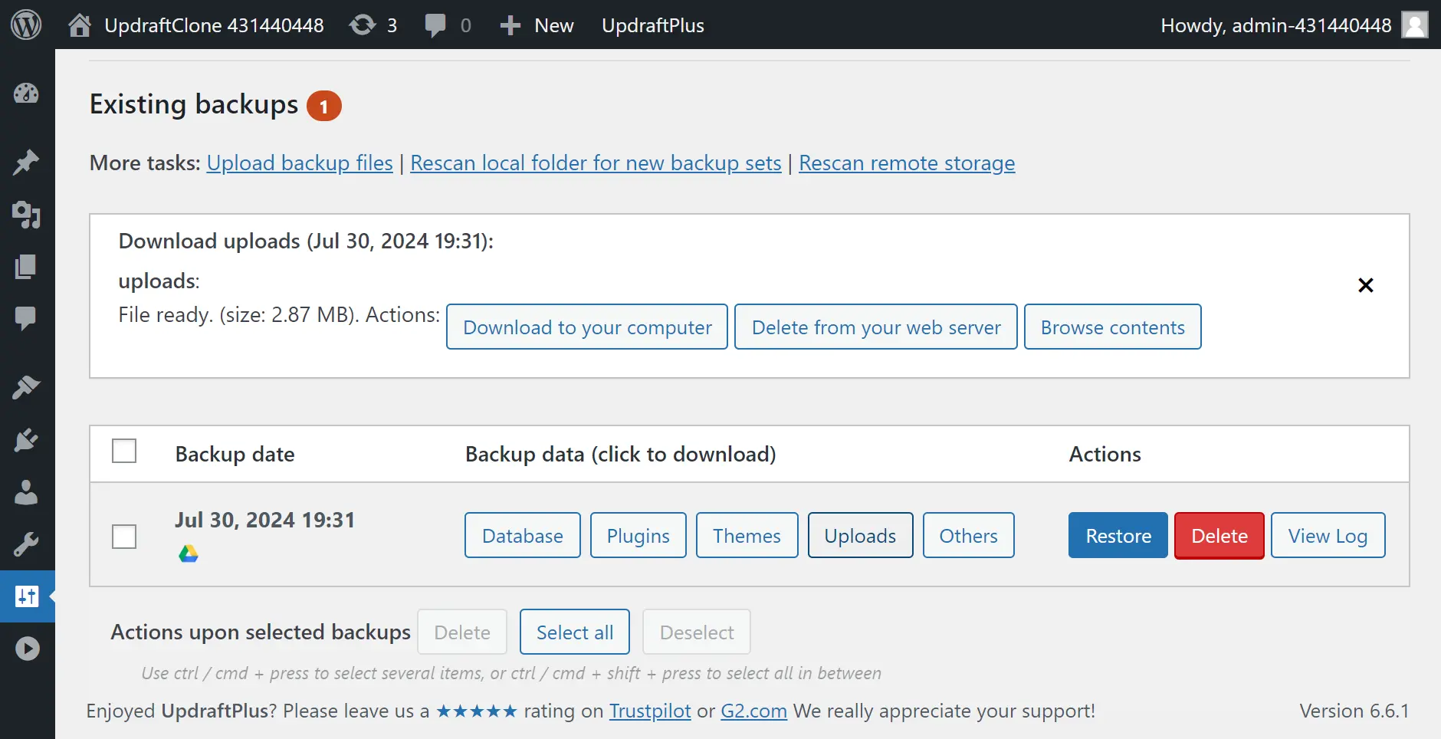Click the Backup date column header

tap(235, 455)
